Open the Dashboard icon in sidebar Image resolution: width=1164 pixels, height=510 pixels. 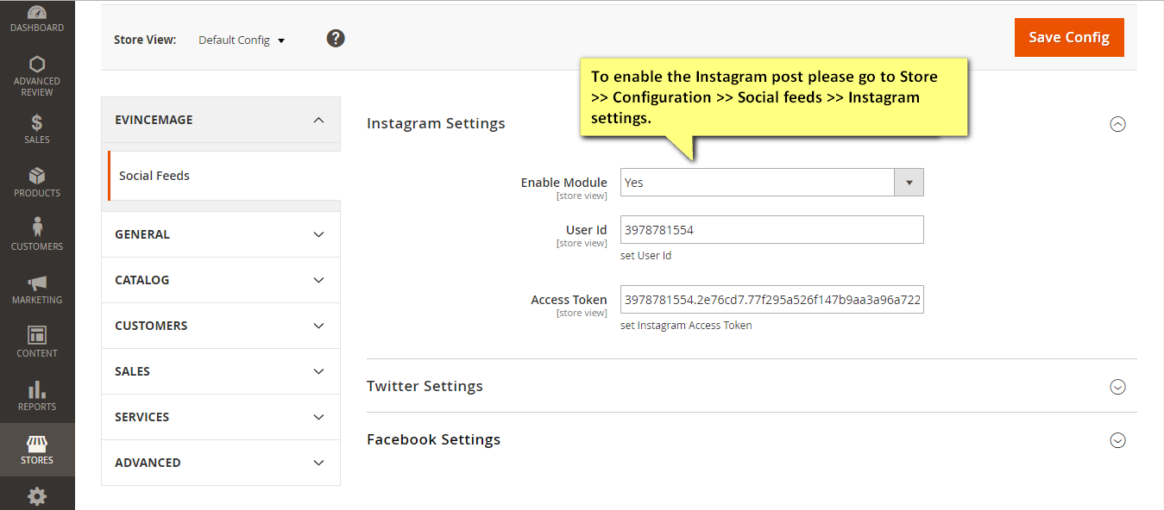tap(37, 13)
